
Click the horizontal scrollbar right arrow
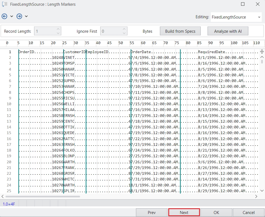(x=256, y=196)
